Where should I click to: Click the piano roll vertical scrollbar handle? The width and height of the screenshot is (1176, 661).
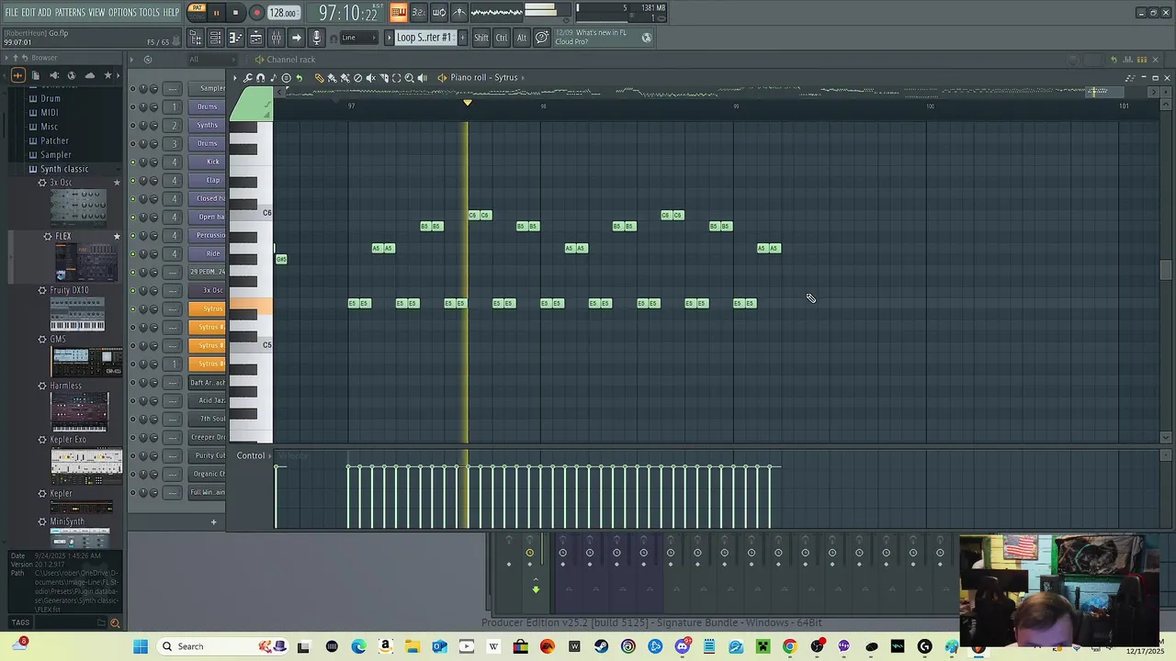(1166, 270)
